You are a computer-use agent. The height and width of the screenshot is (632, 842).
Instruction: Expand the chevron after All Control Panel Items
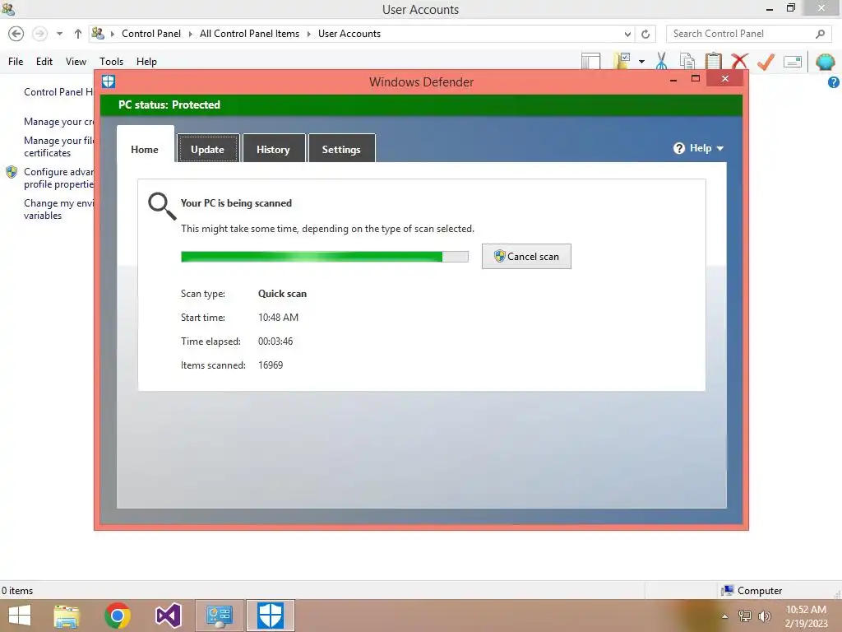click(x=309, y=34)
